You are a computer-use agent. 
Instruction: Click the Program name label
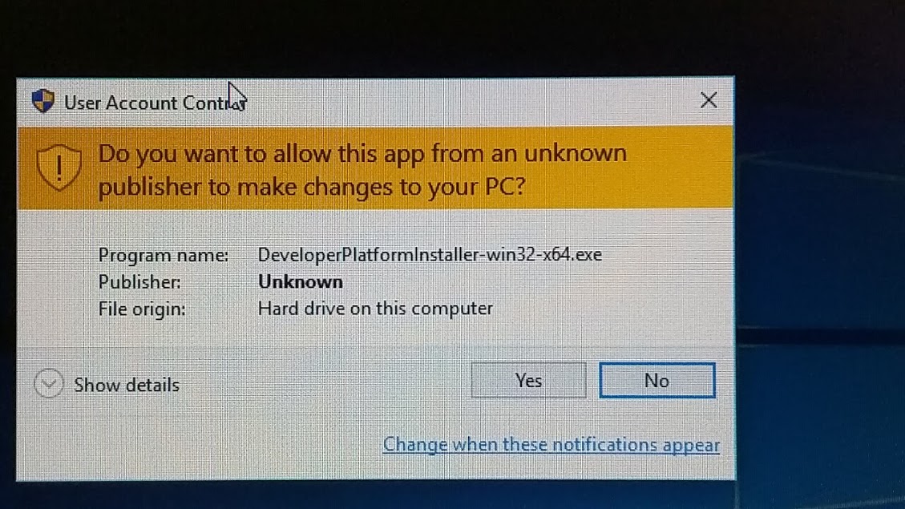(164, 255)
